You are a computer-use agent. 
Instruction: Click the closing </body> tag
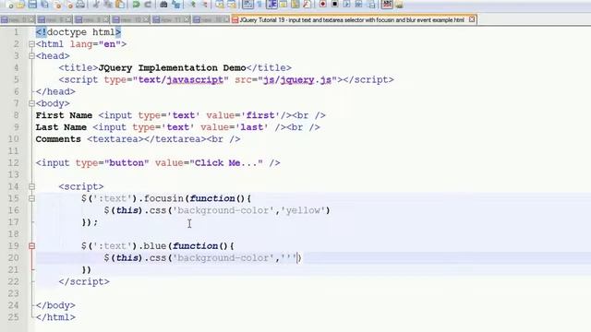[x=55, y=305]
